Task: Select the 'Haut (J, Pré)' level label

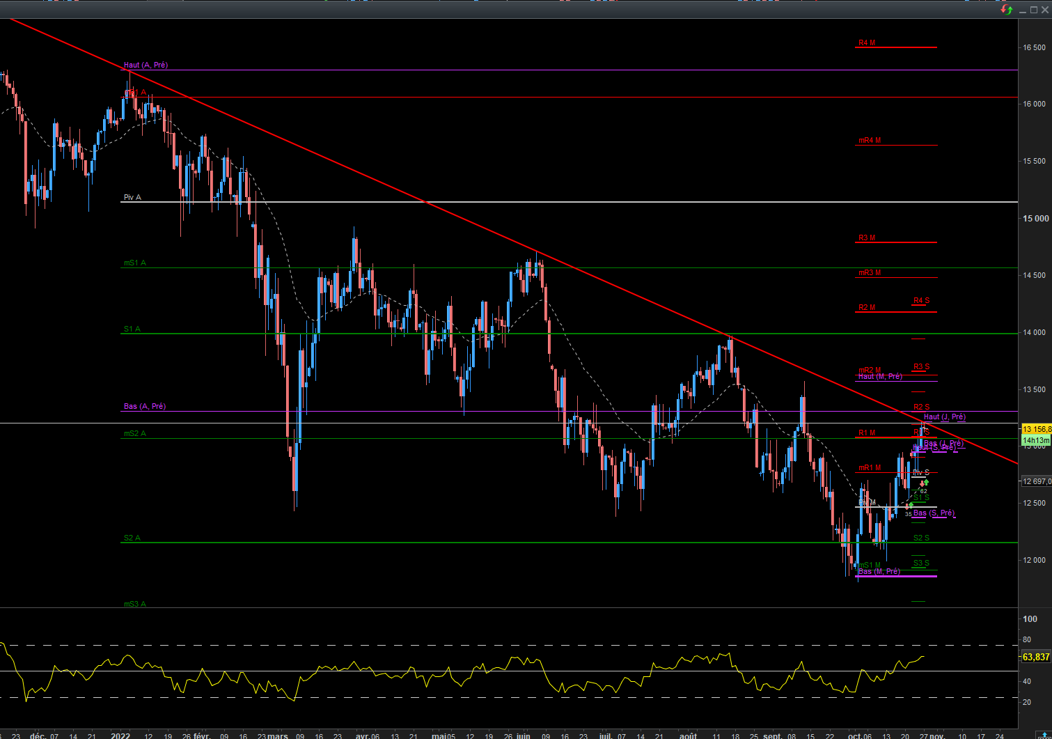Action: [945, 417]
